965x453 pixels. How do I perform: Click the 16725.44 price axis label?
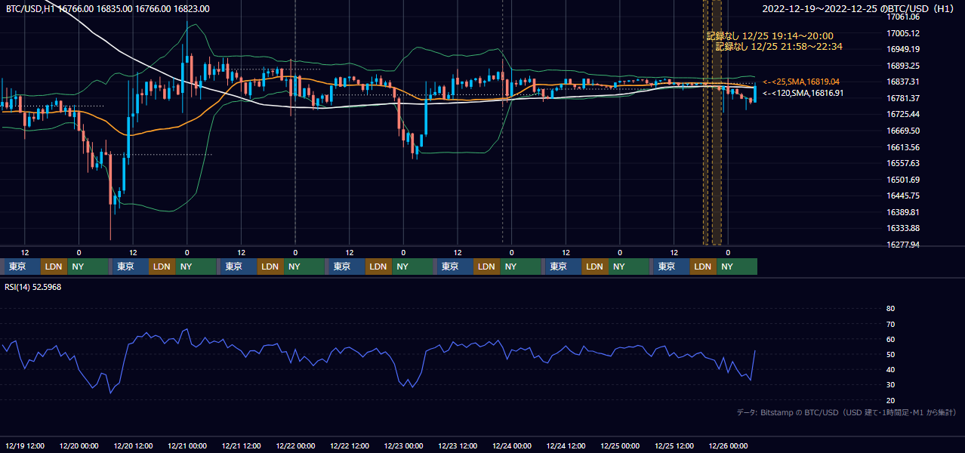(902, 114)
